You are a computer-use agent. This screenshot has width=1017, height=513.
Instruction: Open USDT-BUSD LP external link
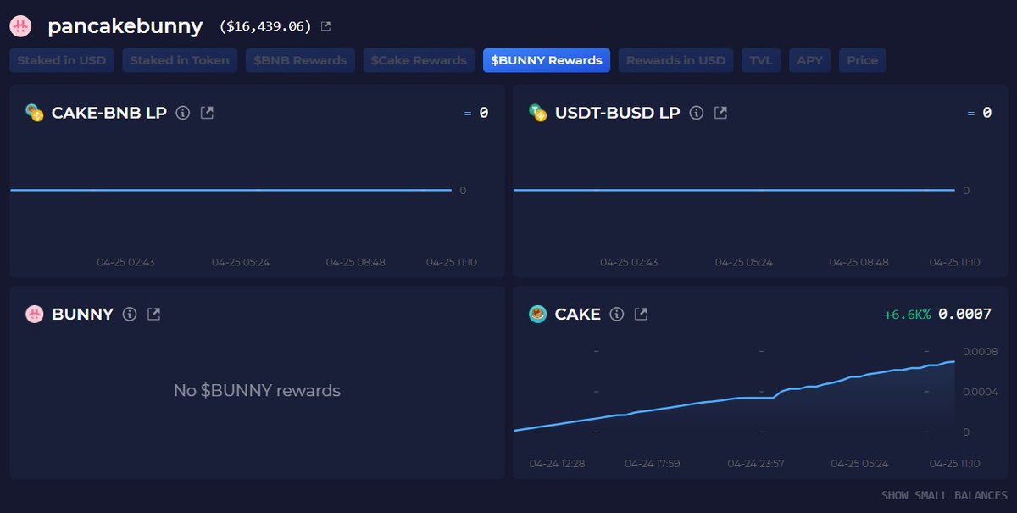[720, 113]
